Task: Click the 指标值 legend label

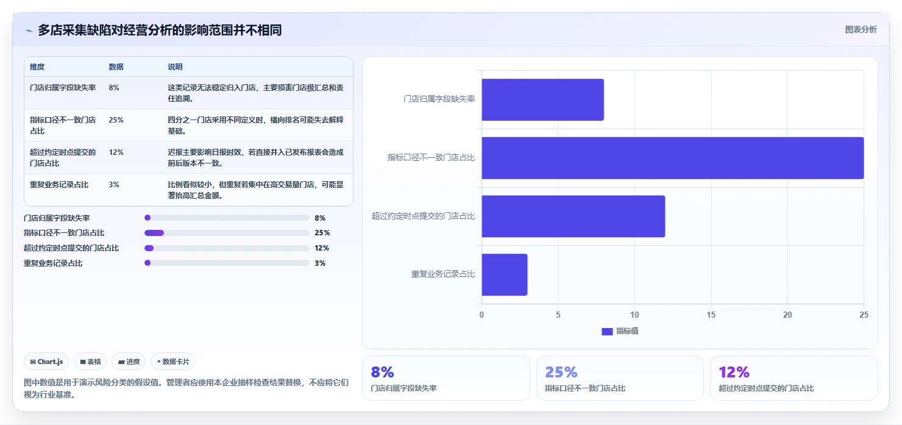Action: coord(627,331)
